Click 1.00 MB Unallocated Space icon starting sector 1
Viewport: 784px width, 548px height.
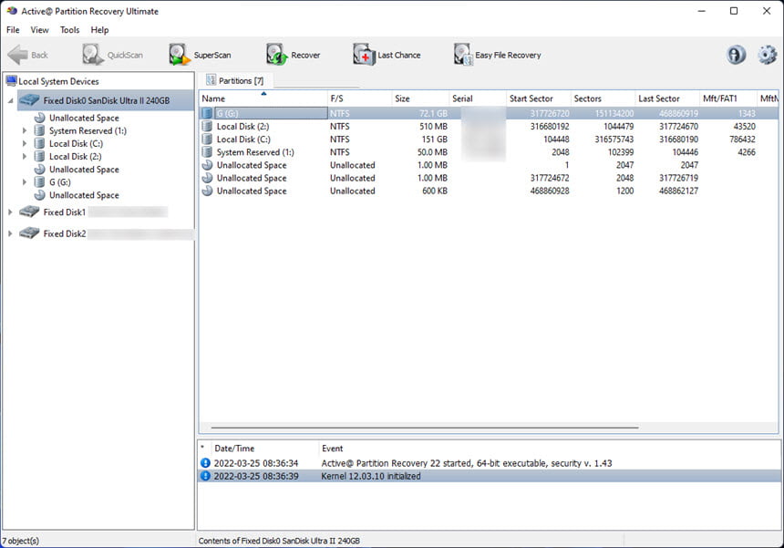tap(207, 165)
